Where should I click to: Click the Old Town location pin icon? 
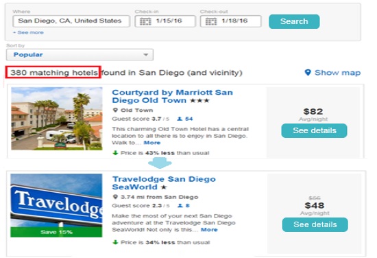[115, 110]
